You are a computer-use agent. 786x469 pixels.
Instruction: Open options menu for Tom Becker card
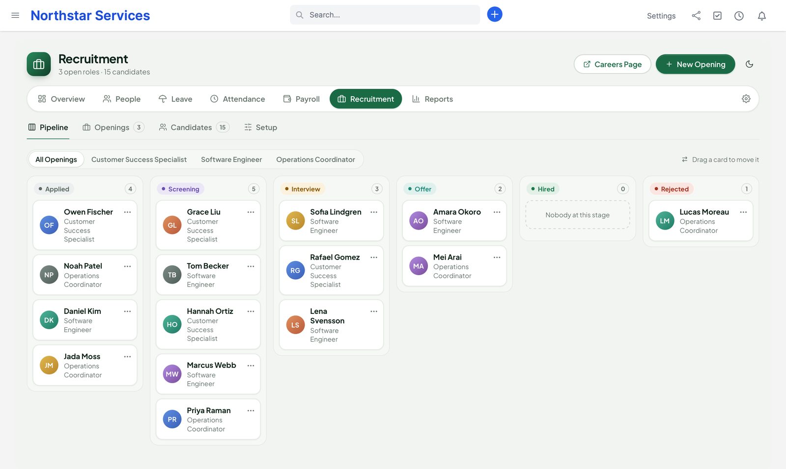coord(251,266)
